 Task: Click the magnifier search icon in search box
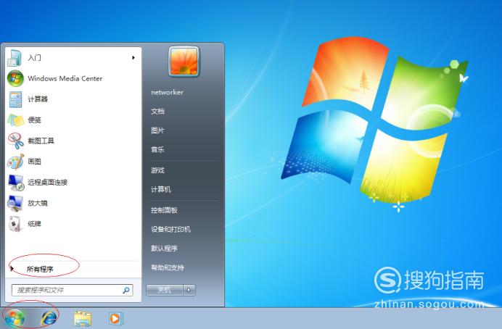tap(126, 290)
